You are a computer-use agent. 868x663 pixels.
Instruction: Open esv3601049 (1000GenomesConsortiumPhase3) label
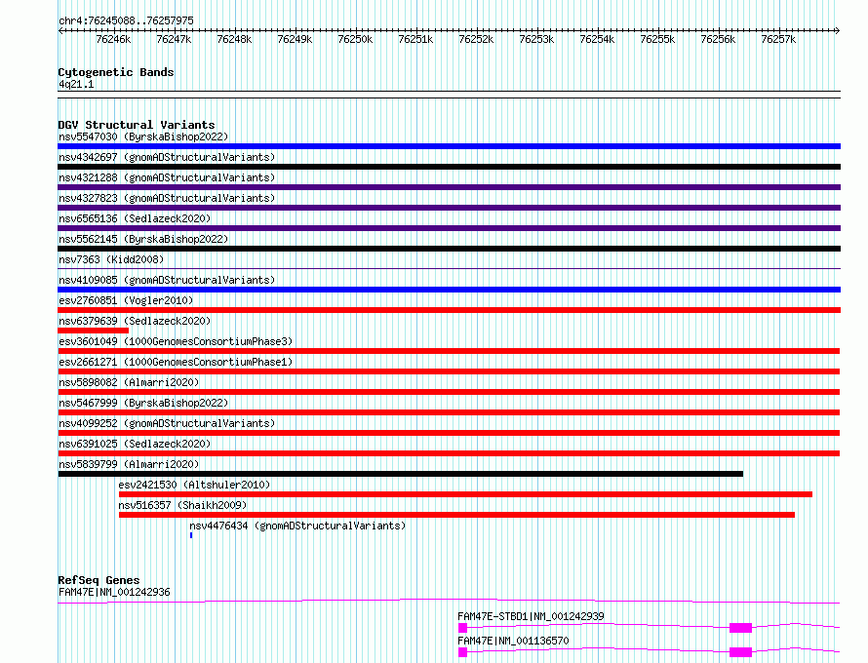click(x=176, y=341)
